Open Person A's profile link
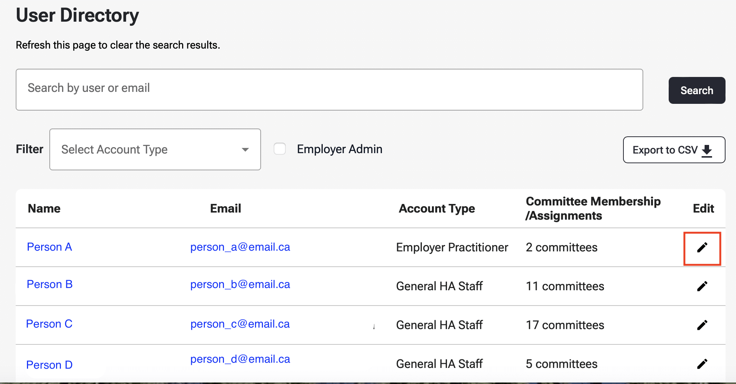Screen dimensions: 736x384 click(49, 247)
